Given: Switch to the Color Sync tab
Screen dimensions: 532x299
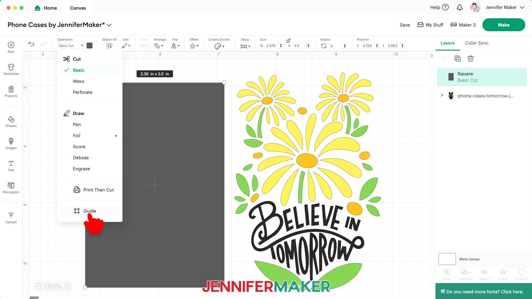Looking at the screenshot, I should [x=477, y=43].
